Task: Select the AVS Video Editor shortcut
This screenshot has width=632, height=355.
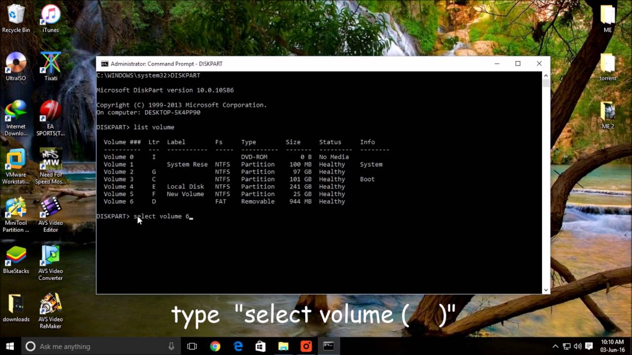Action: coord(50,215)
